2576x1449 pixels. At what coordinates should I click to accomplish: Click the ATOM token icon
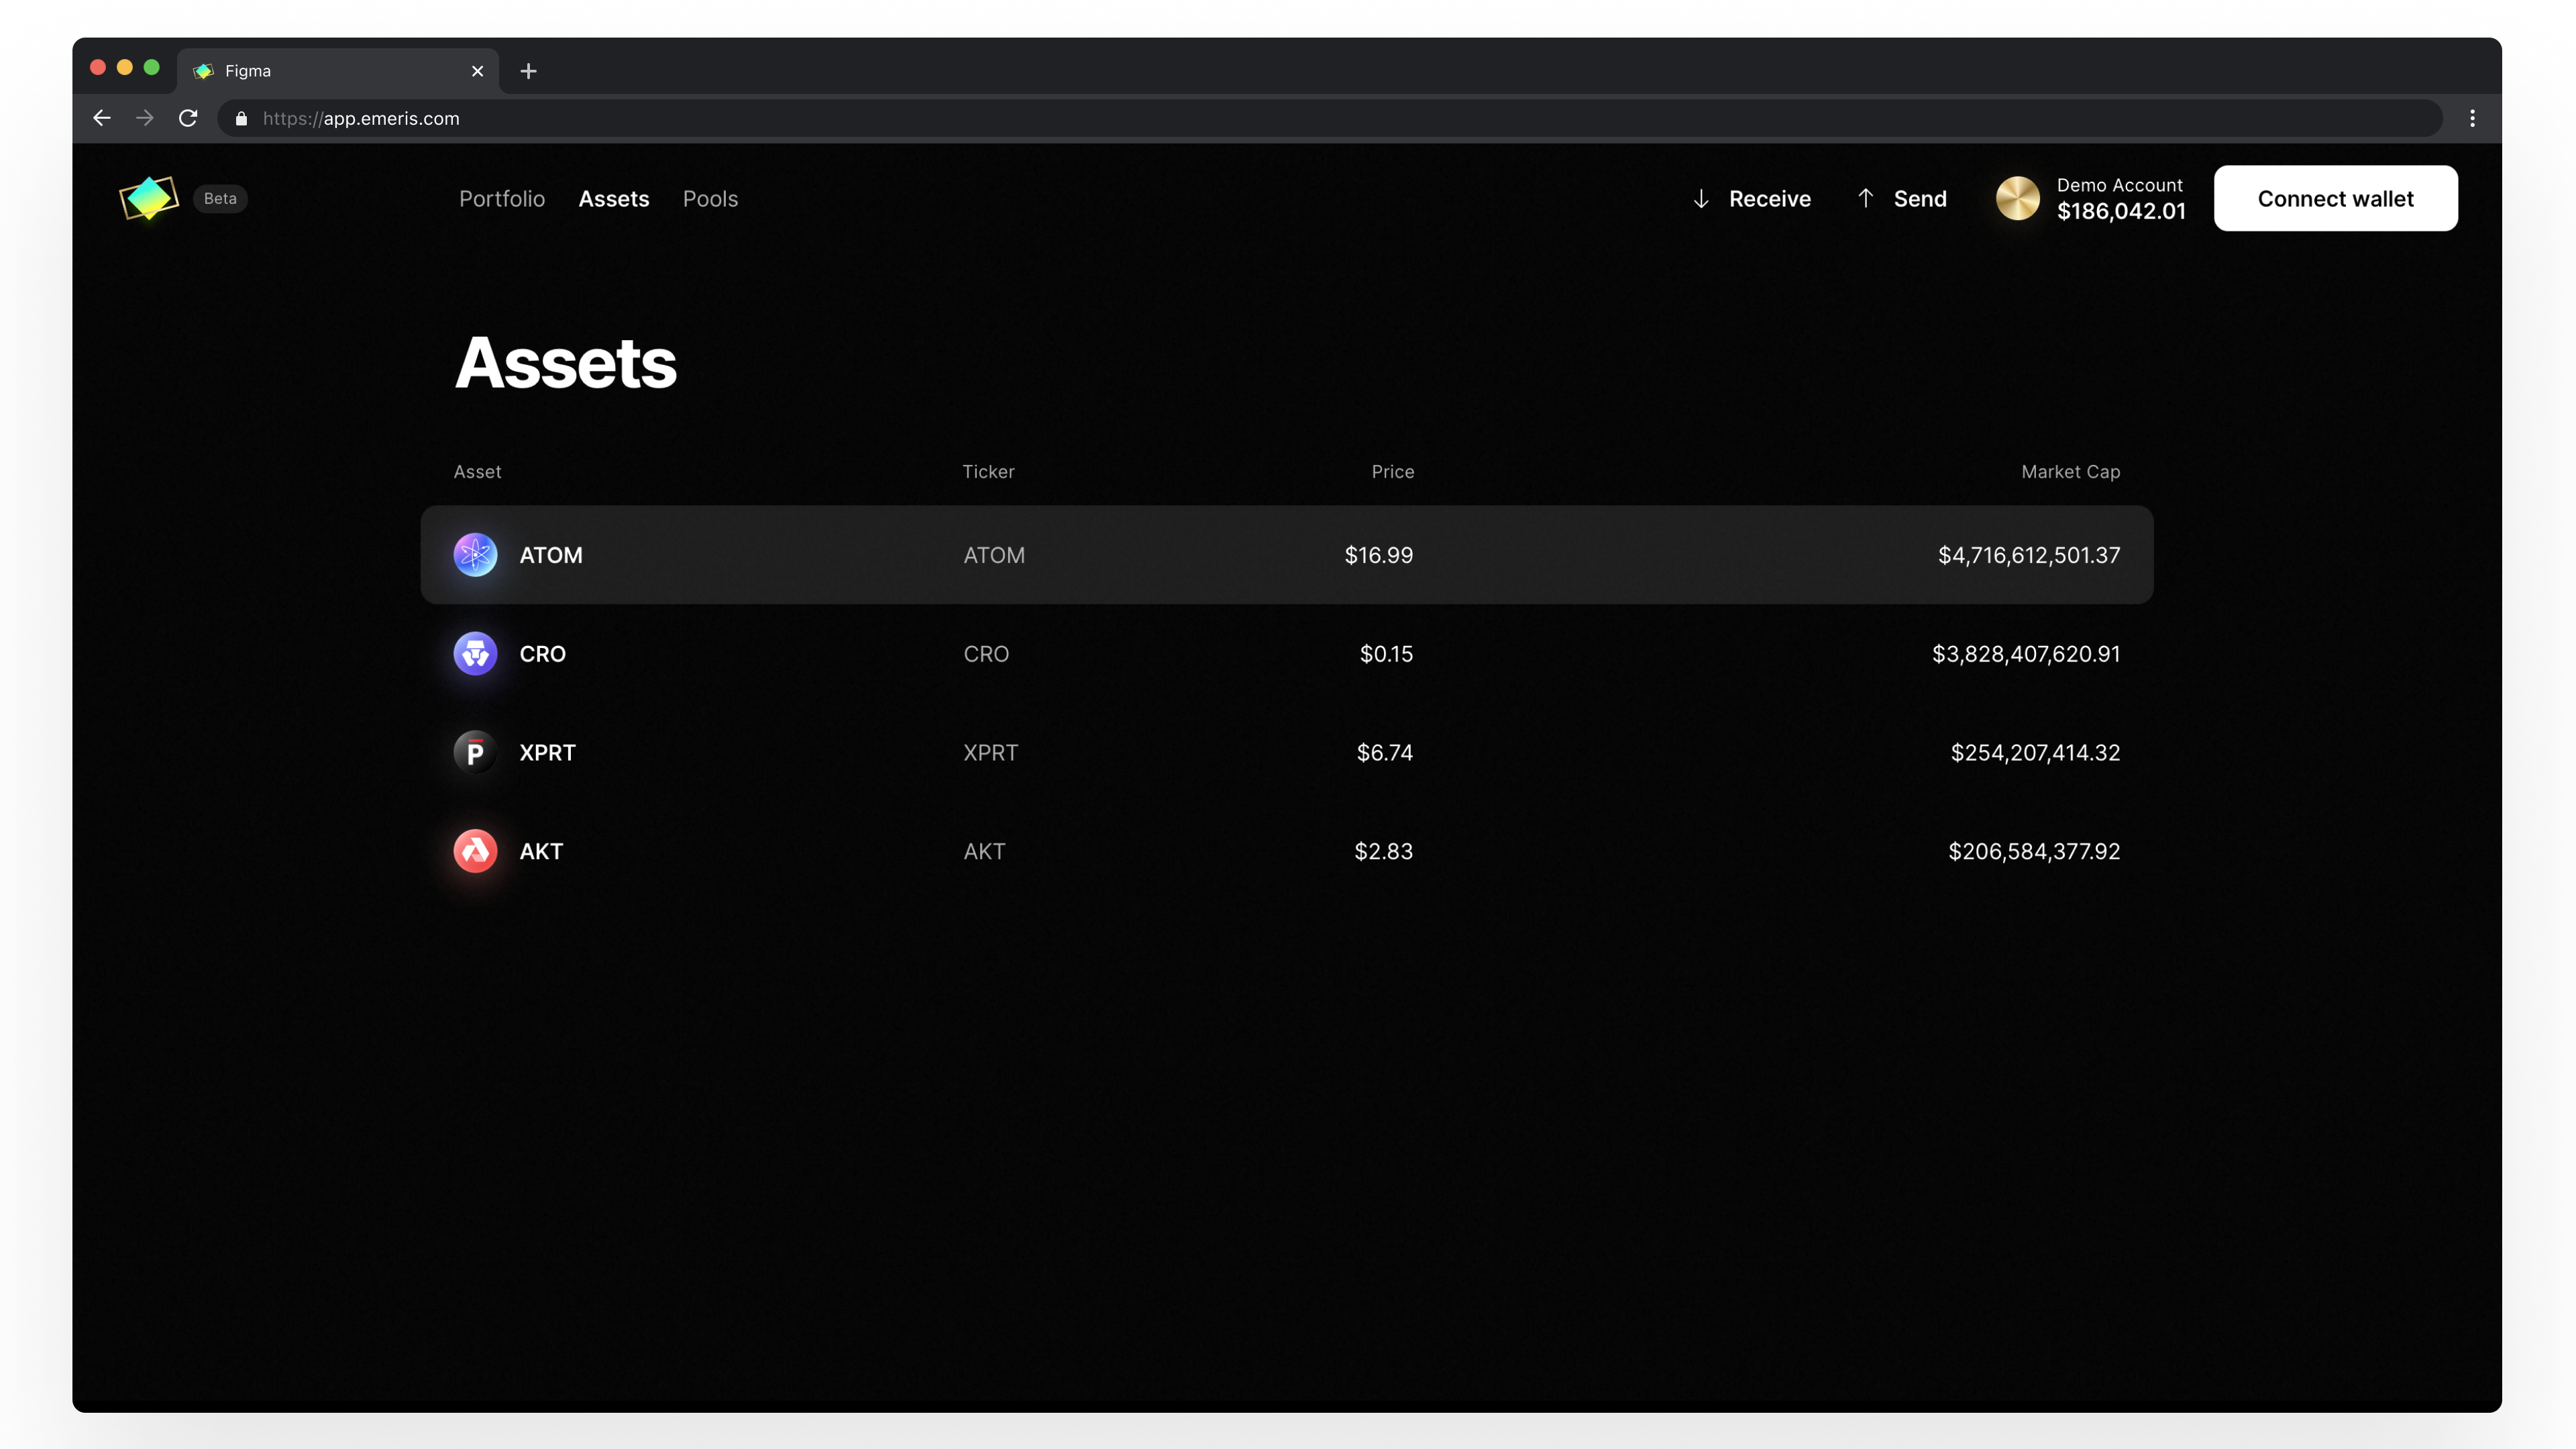pyautogui.click(x=475, y=555)
